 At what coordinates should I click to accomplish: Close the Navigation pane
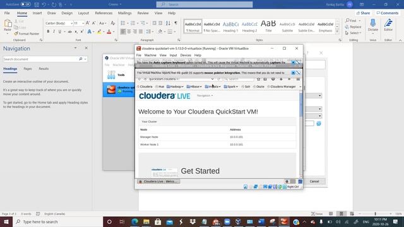86,48
